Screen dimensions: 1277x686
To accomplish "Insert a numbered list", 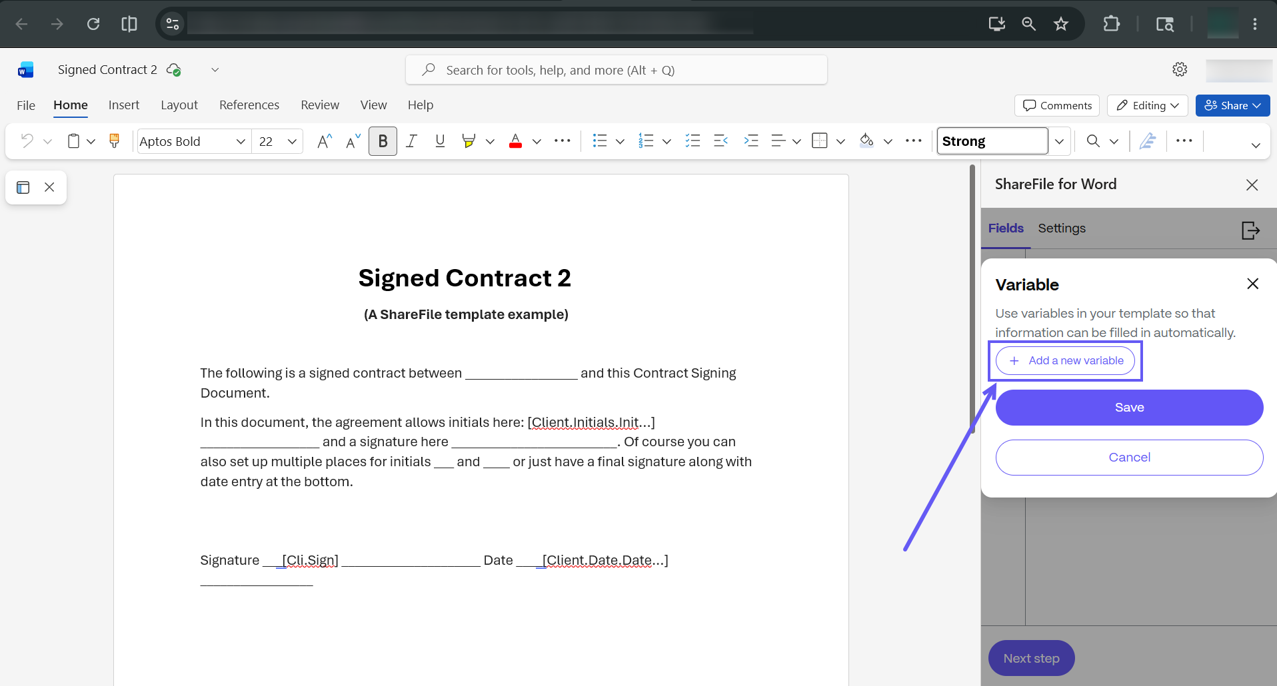I will tap(646, 141).
